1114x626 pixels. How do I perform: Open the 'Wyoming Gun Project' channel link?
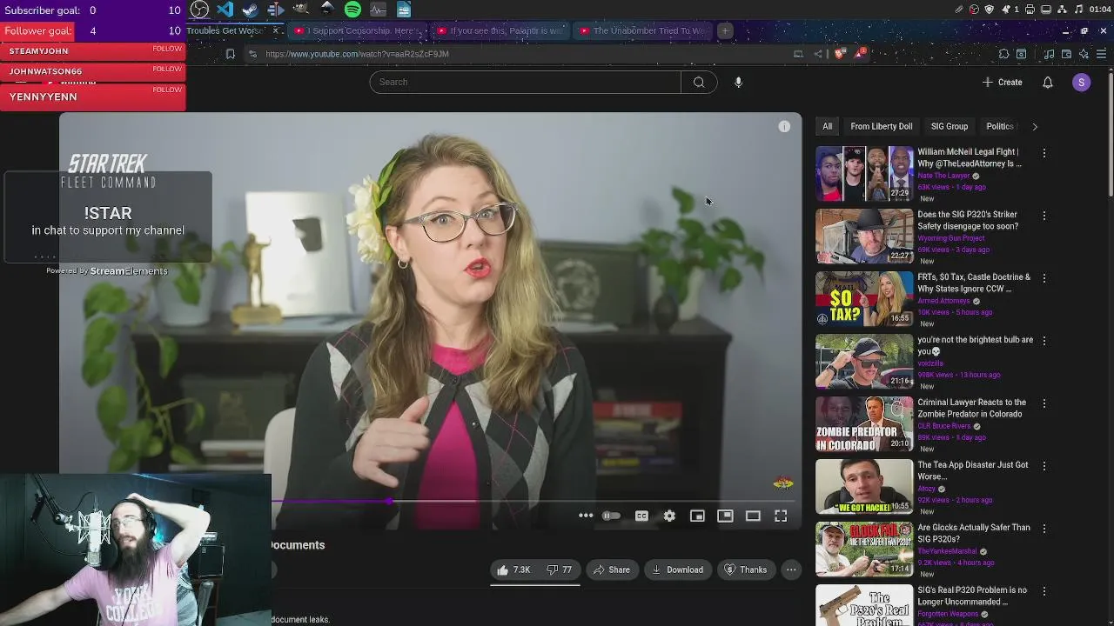[x=950, y=238]
